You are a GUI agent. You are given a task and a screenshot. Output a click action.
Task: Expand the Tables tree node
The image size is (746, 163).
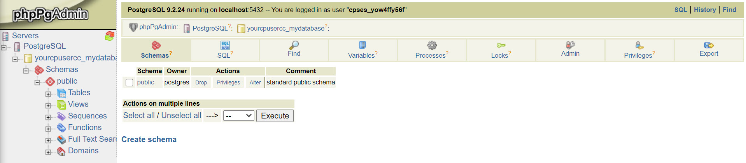[48, 94]
